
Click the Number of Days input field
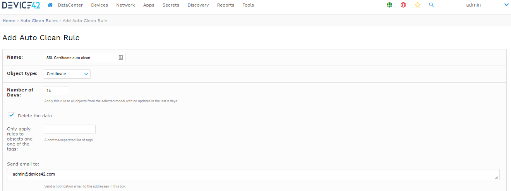pos(56,91)
